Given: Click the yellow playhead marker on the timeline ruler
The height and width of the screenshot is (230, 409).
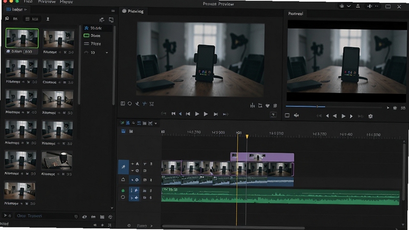Looking at the screenshot, I should pyautogui.click(x=247, y=136).
